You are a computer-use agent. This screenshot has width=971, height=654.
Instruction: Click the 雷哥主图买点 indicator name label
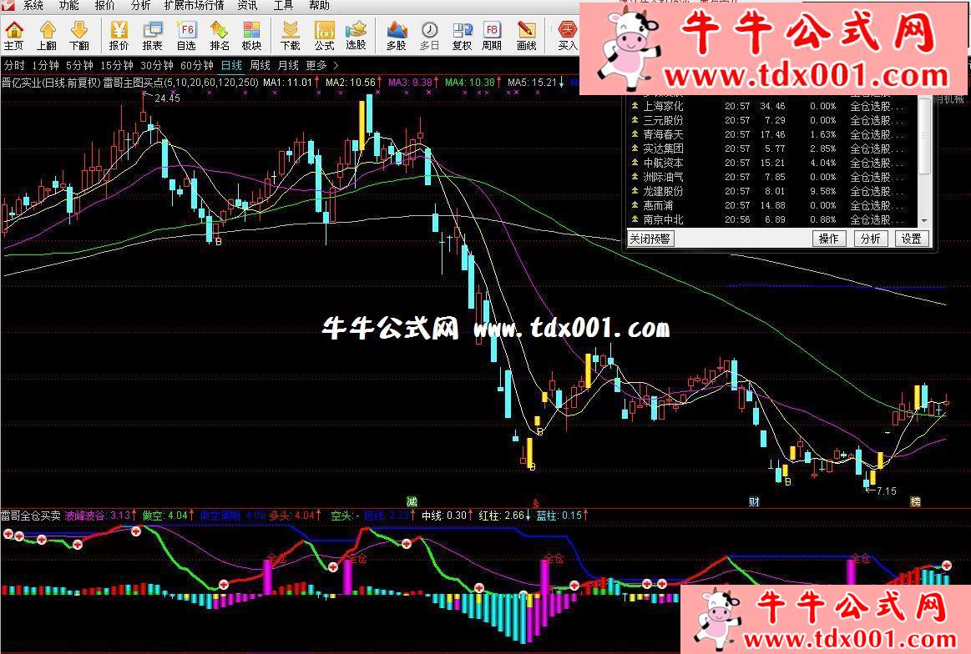coord(133,82)
